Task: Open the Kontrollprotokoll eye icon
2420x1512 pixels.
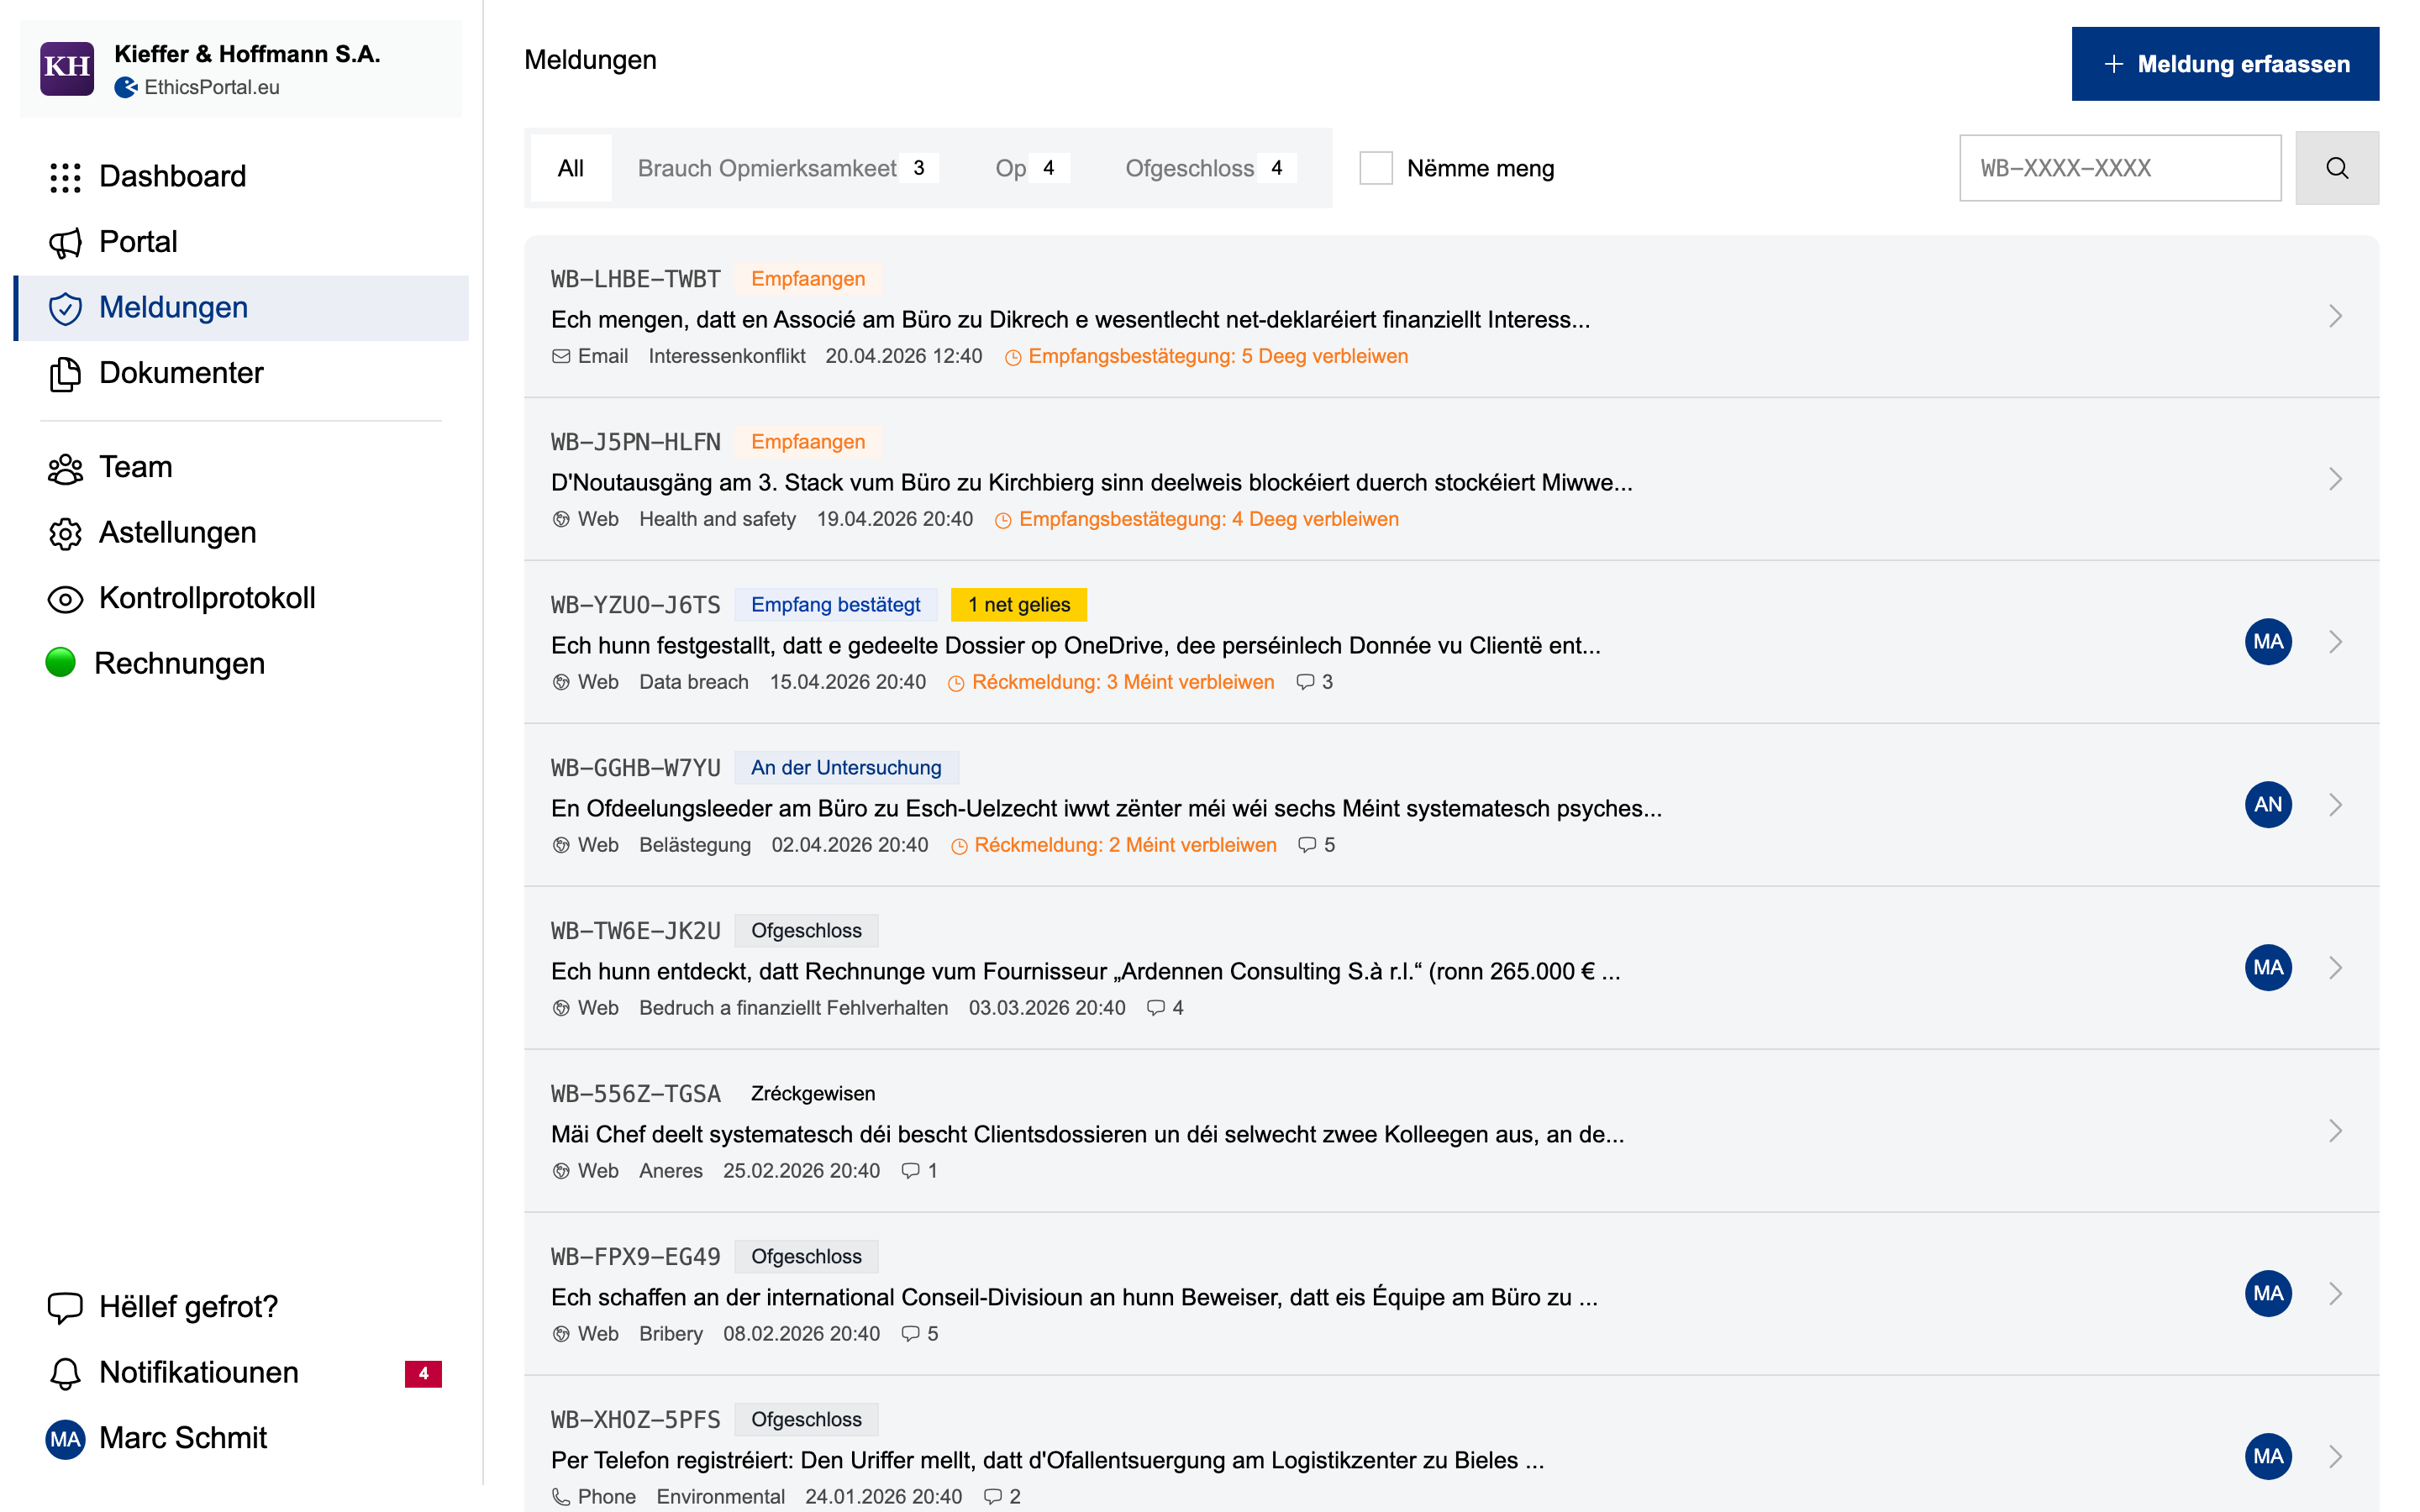Action: tap(65, 598)
